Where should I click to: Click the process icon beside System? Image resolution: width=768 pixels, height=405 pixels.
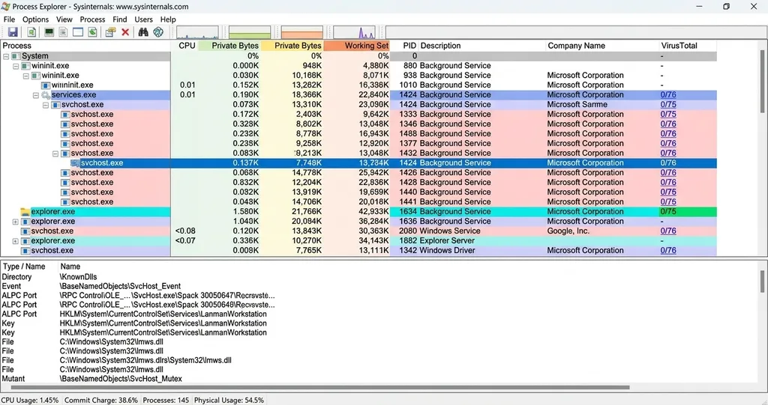pos(16,56)
